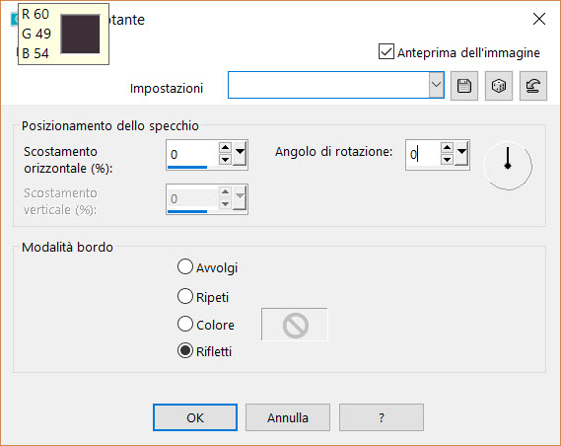Screen dimensions: 561x446
Task: Click the Annulla button
Action: pos(288,417)
